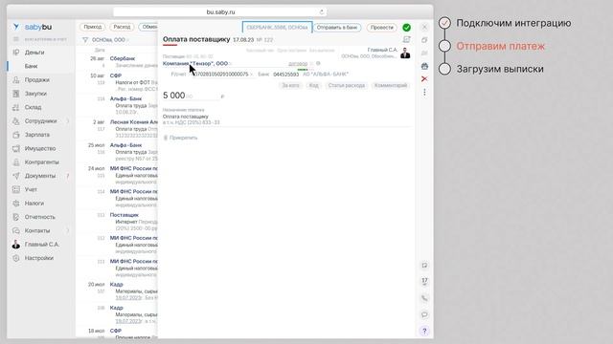Click the user avatar in document header
Image resolution: width=613 pixels, height=344 pixels.
(405, 54)
